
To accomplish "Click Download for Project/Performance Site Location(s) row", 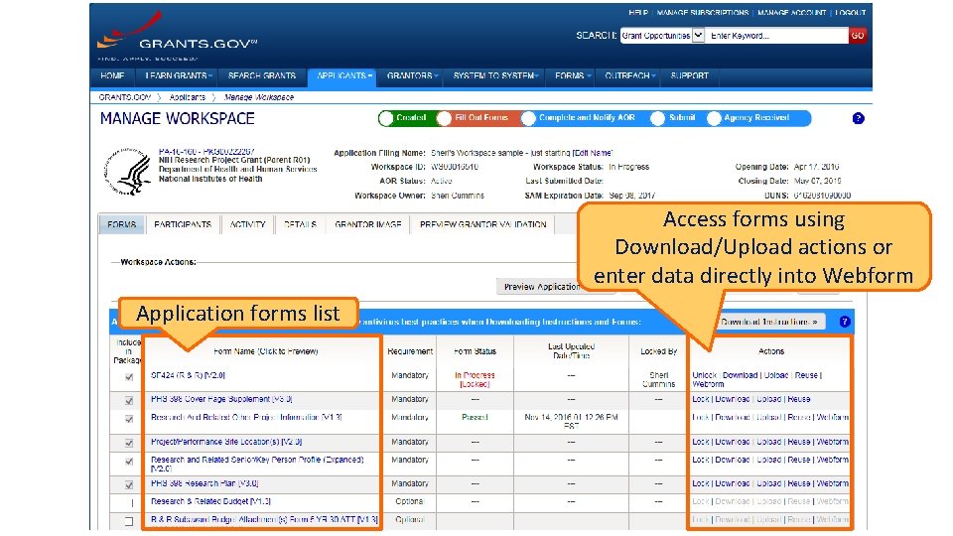I will click(x=733, y=442).
